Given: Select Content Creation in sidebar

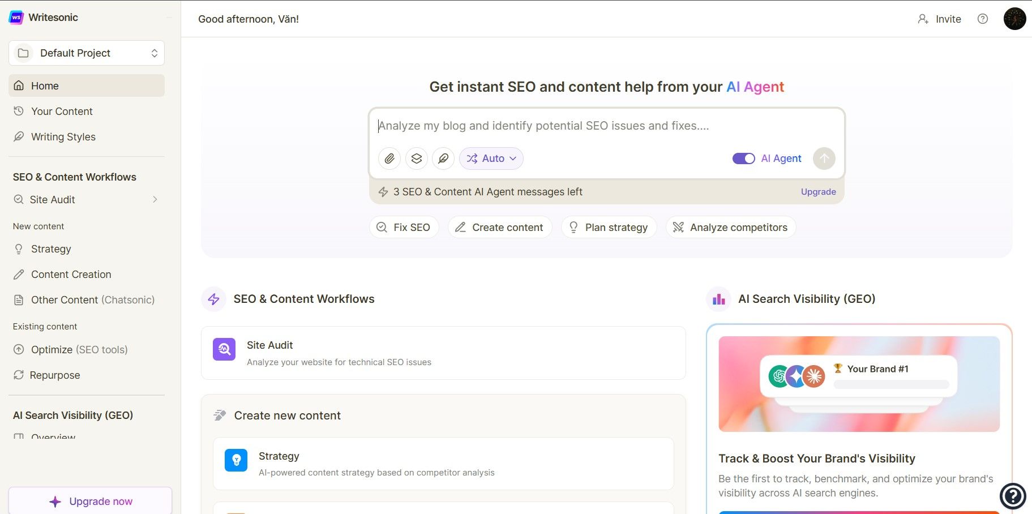Looking at the screenshot, I should coord(71,275).
